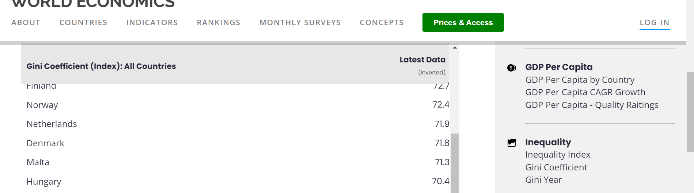
Task: Click the GDP Per Capita dollar icon
Action: coord(512,68)
